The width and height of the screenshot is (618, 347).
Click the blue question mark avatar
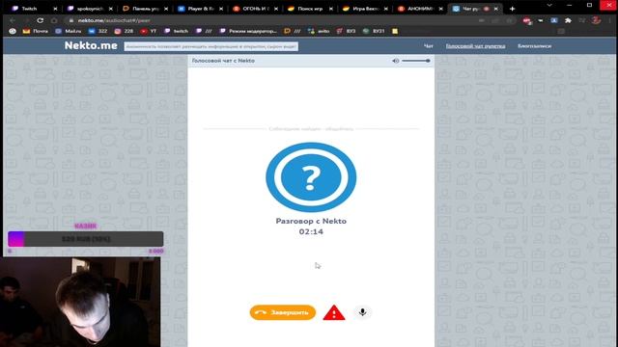pyautogui.click(x=311, y=177)
